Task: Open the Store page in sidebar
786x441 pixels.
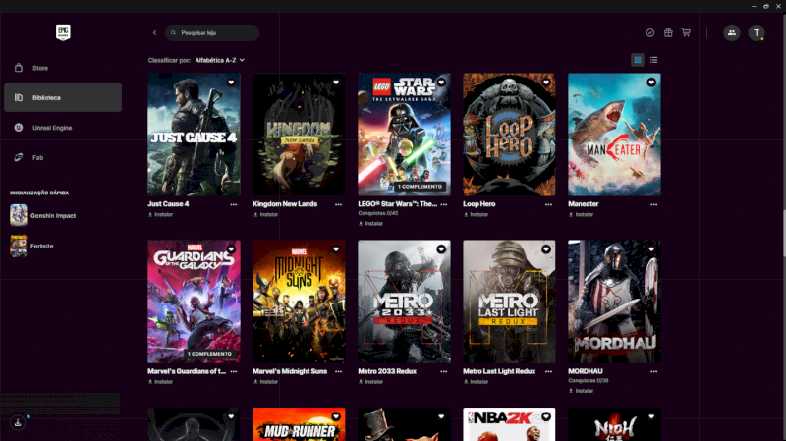Action: [39, 68]
